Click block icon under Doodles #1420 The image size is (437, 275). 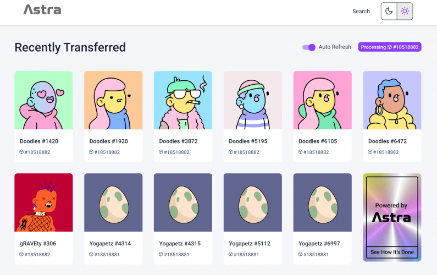pyautogui.click(x=21, y=152)
